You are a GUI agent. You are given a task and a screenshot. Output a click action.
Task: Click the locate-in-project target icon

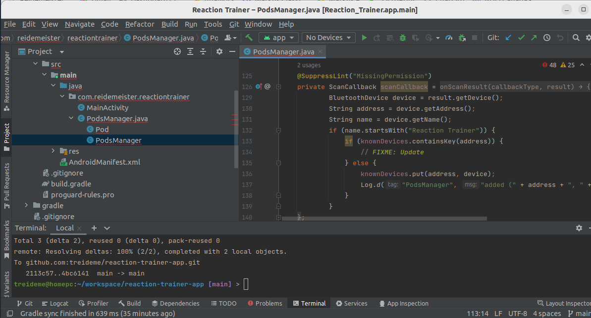click(x=177, y=51)
